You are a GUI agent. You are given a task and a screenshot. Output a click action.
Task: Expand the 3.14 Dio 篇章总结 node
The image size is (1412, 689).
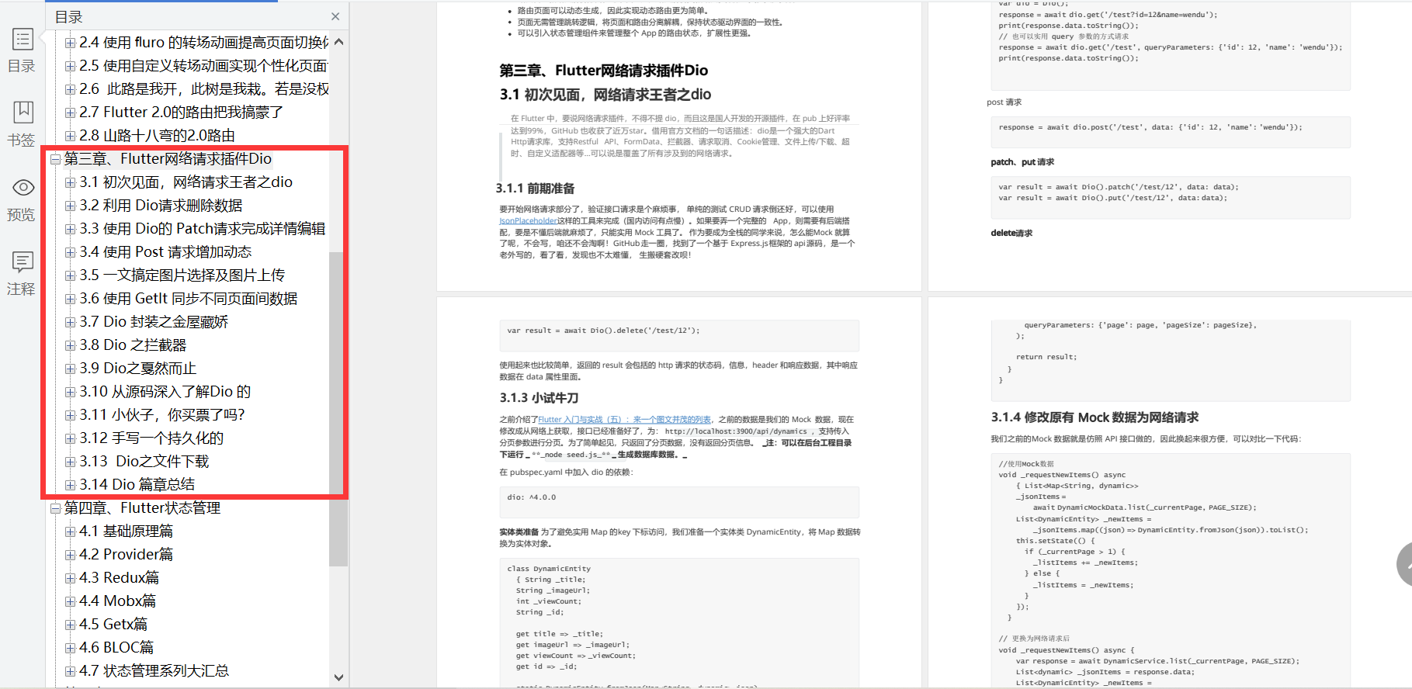click(x=71, y=486)
